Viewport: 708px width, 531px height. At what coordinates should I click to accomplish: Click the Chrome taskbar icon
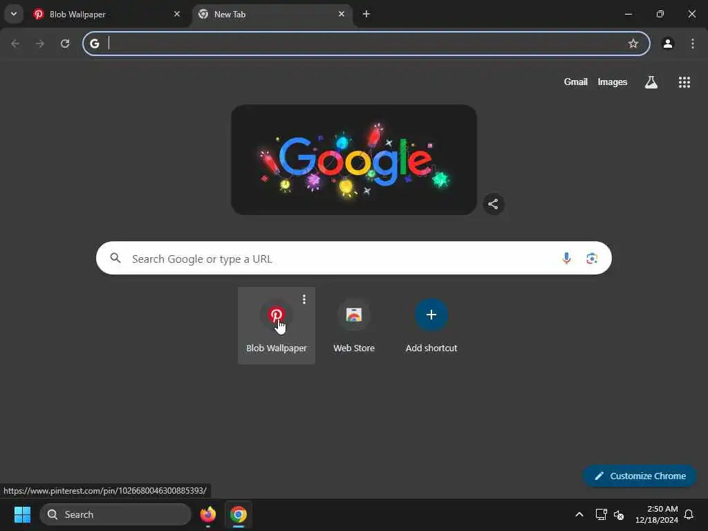[239, 514]
